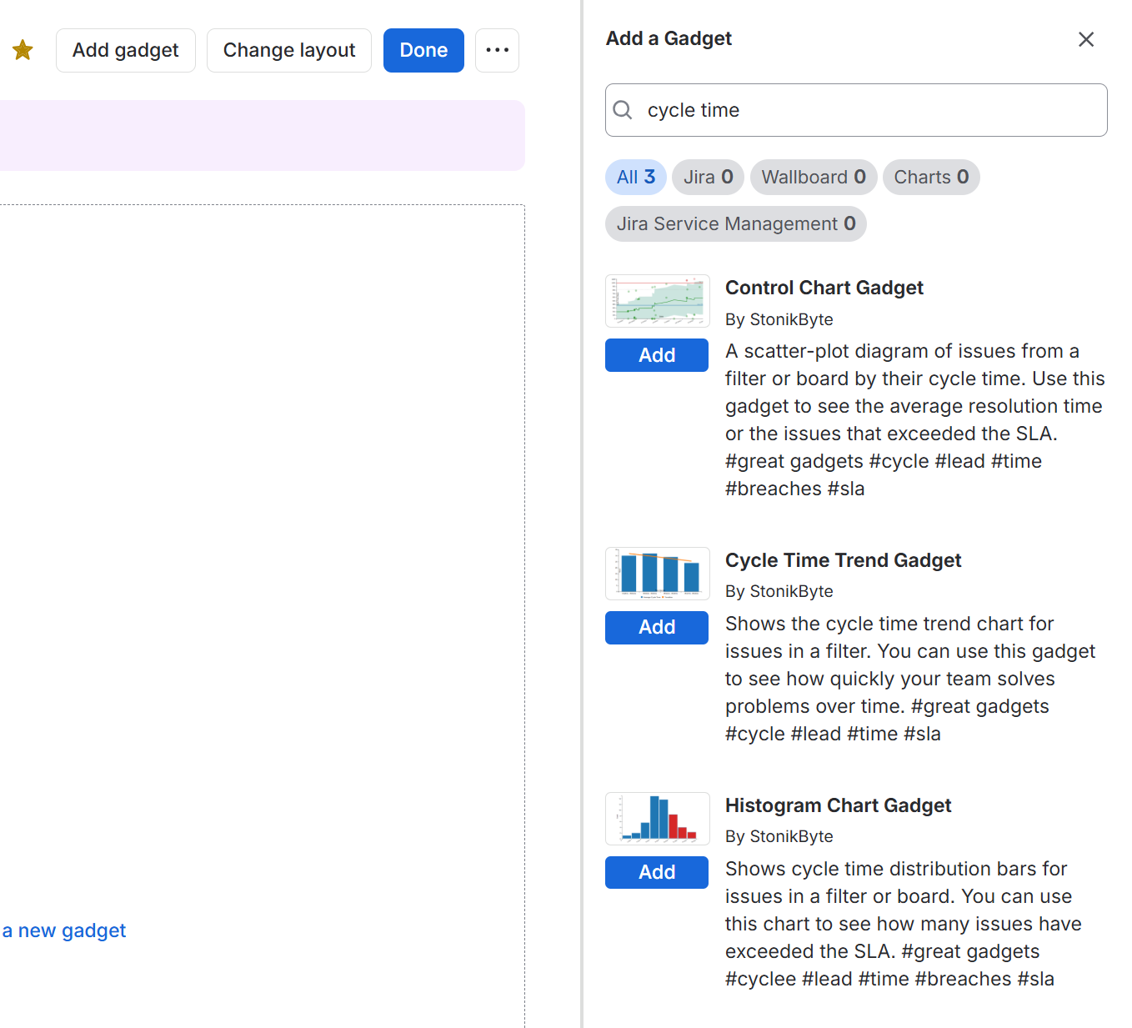This screenshot has height=1028, width=1132.
Task: Click the 'a new gadget' link
Action: (64, 930)
